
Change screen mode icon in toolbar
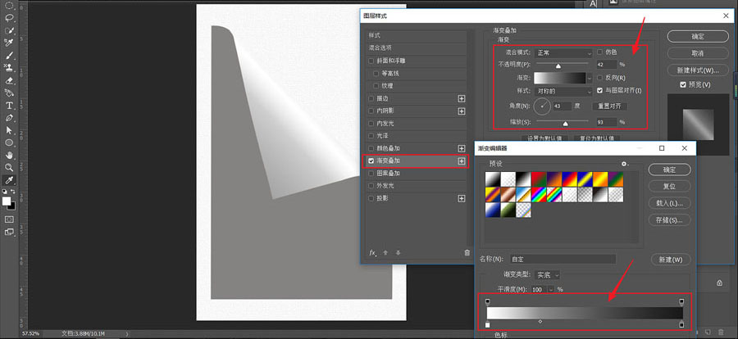tap(9, 232)
